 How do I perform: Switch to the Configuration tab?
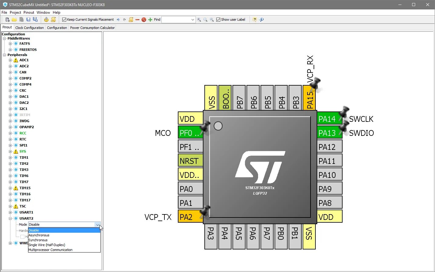pyautogui.click(x=57, y=28)
